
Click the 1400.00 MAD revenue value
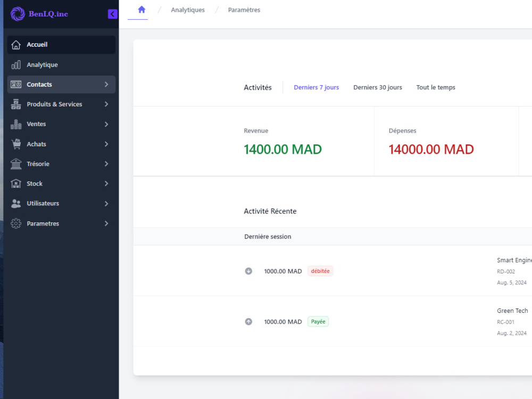point(282,149)
